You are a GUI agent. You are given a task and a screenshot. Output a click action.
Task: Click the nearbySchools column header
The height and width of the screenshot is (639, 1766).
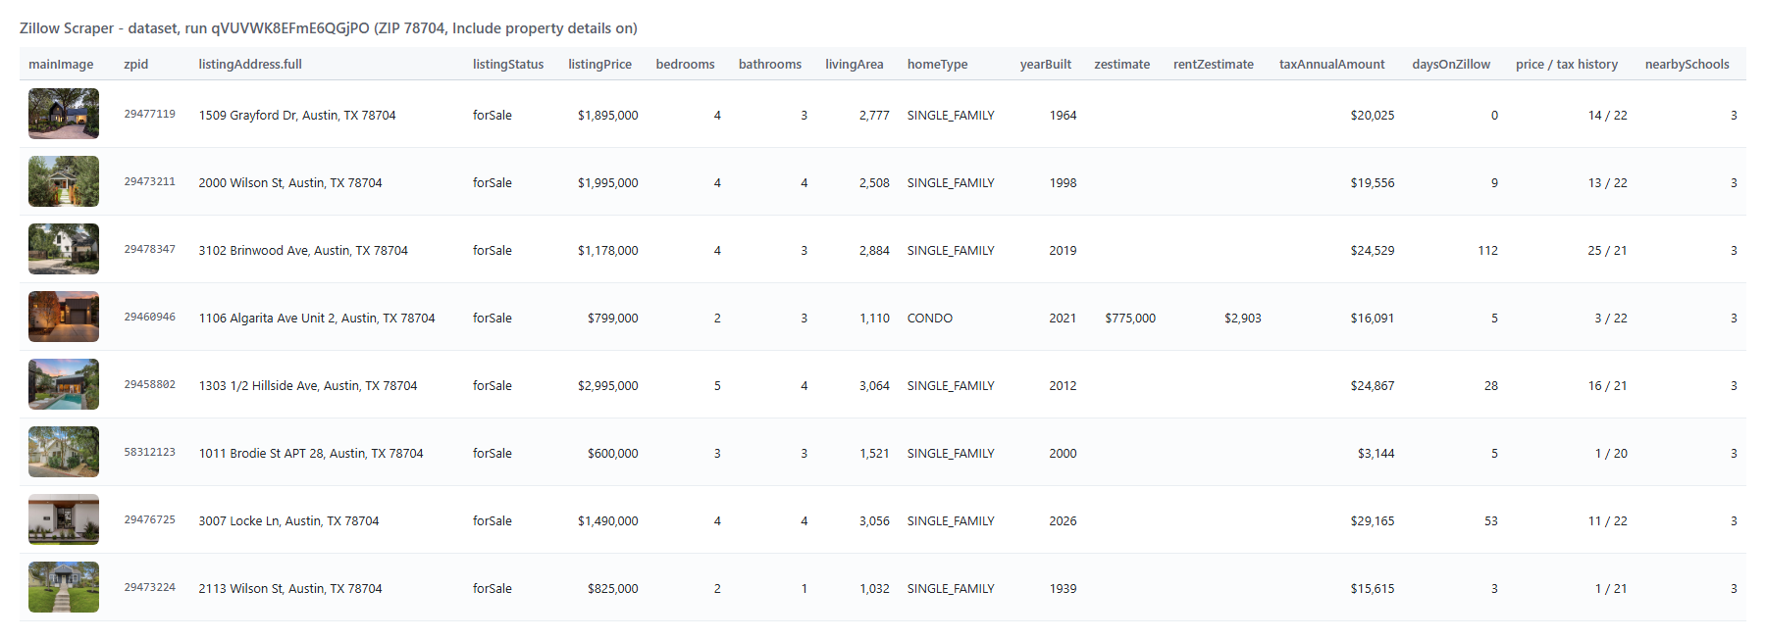[1688, 65]
